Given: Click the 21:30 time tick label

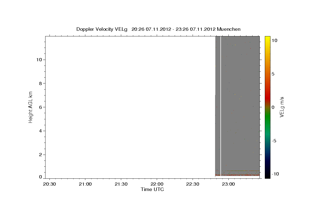Looking at the screenshot, I should click(121, 184).
